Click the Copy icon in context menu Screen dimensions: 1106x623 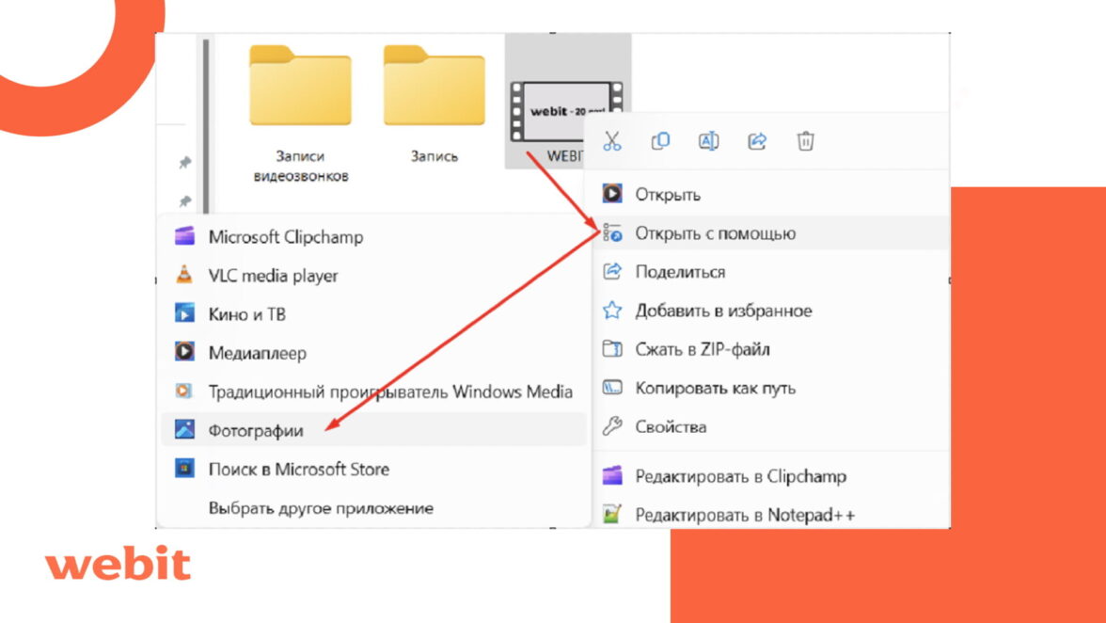pyautogui.click(x=660, y=141)
